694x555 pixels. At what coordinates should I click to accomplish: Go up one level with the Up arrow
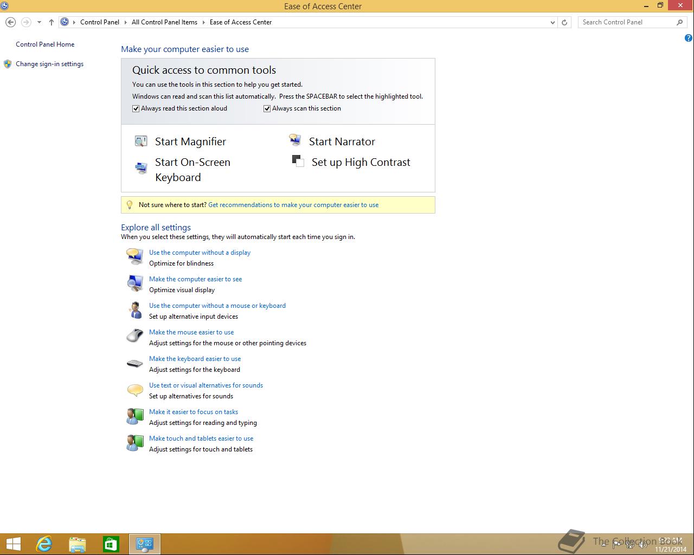point(52,22)
